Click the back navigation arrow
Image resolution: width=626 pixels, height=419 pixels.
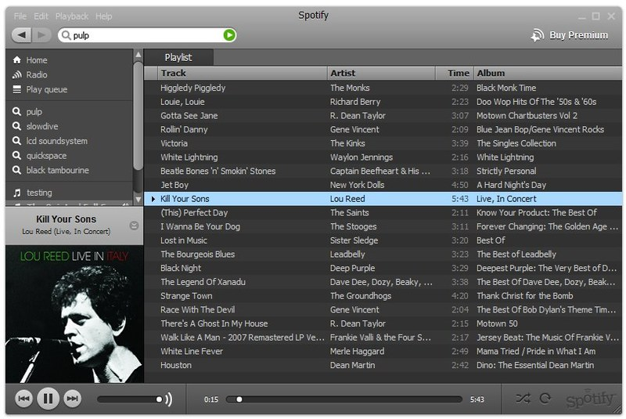click(22, 35)
